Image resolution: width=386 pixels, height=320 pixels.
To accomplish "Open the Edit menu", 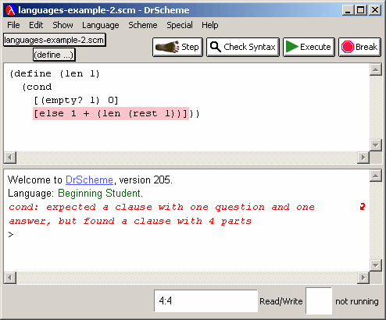I will pos(36,25).
